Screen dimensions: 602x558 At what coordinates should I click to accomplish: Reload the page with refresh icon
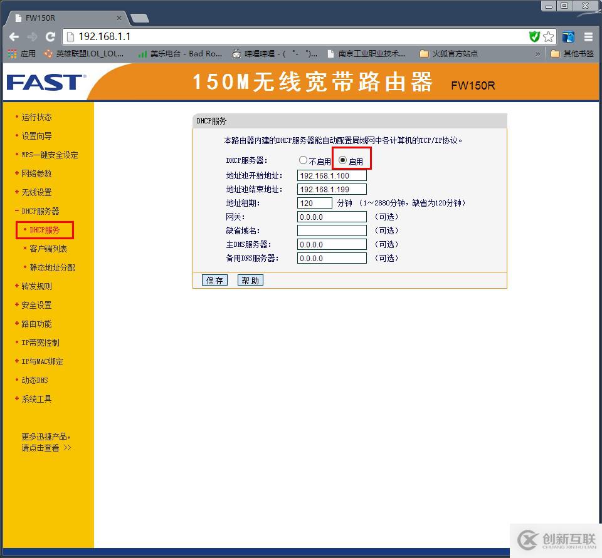point(50,37)
